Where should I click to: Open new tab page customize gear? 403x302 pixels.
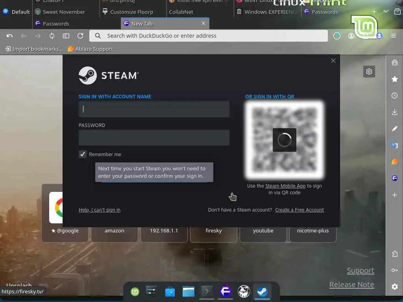click(369, 72)
